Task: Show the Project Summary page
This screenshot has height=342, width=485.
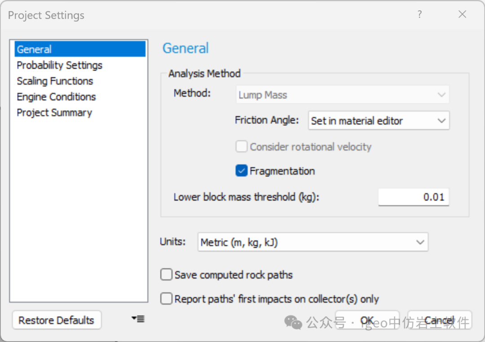Action: pos(54,113)
